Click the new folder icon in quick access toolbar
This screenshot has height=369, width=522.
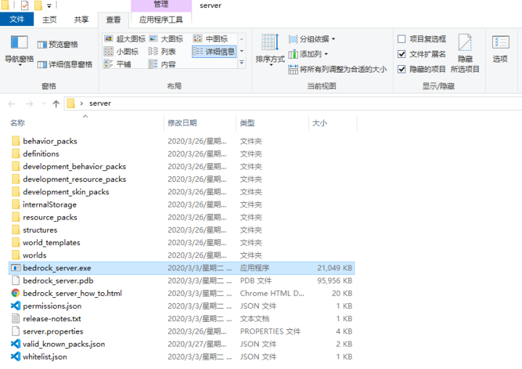click(38, 5)
